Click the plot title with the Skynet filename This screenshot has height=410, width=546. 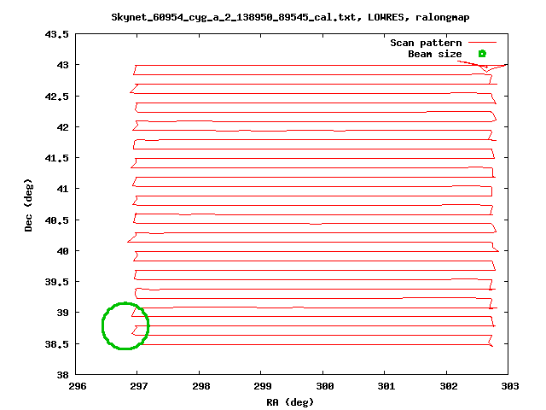tap(292, 17)
